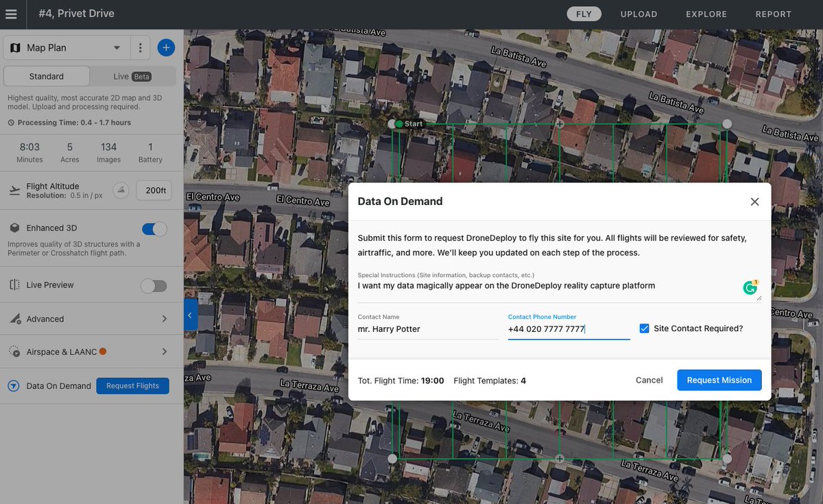This screenshot has width=823, height=504.
Task: Close the Data On Demand dialog
Action: click(754, 202)
